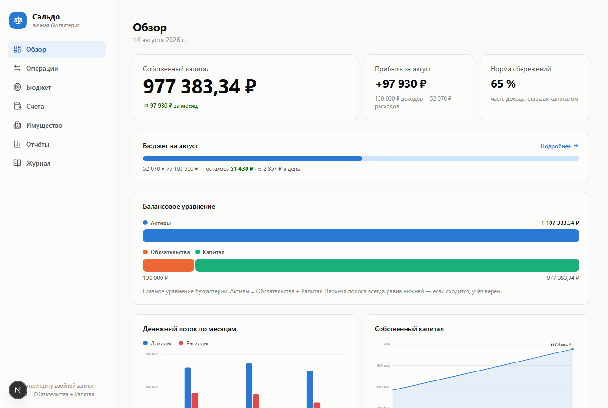The height and width of the screenshot is (408, 608).
Task: Click the green Капитал legend dot
Action: pyautogui.click(x=198, y=252)
